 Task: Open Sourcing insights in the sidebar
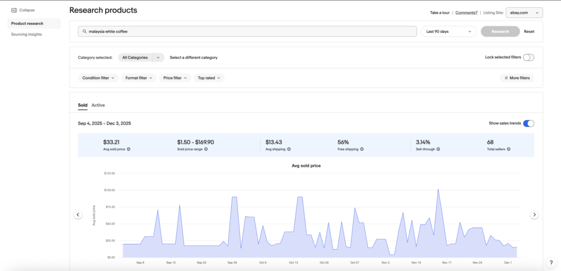26,34
